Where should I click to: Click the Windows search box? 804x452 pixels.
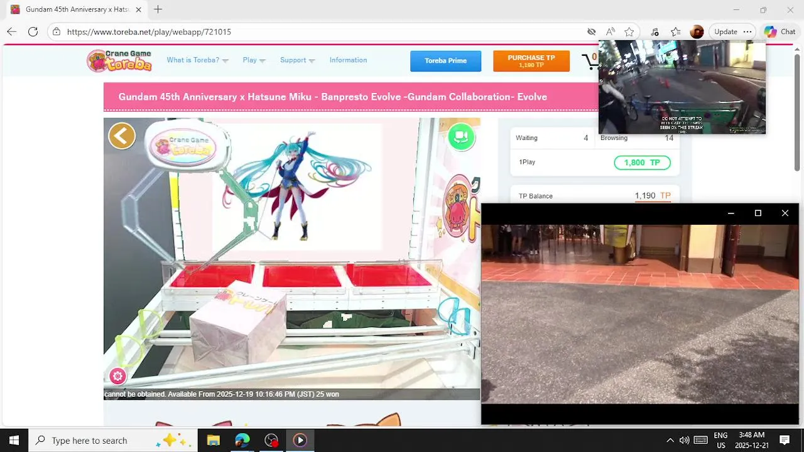[113, 440]
